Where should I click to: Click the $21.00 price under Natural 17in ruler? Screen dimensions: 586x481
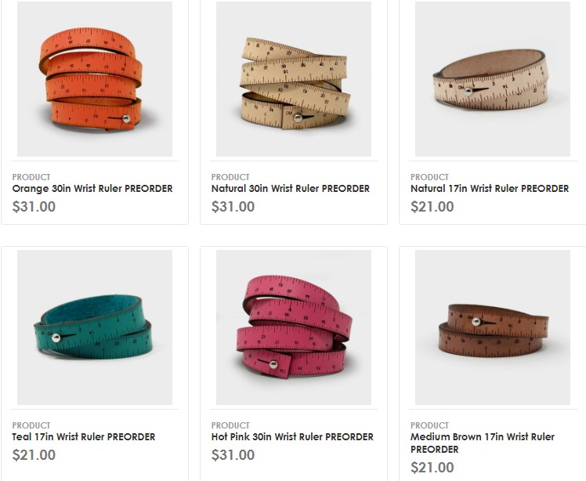coord(432,206)
